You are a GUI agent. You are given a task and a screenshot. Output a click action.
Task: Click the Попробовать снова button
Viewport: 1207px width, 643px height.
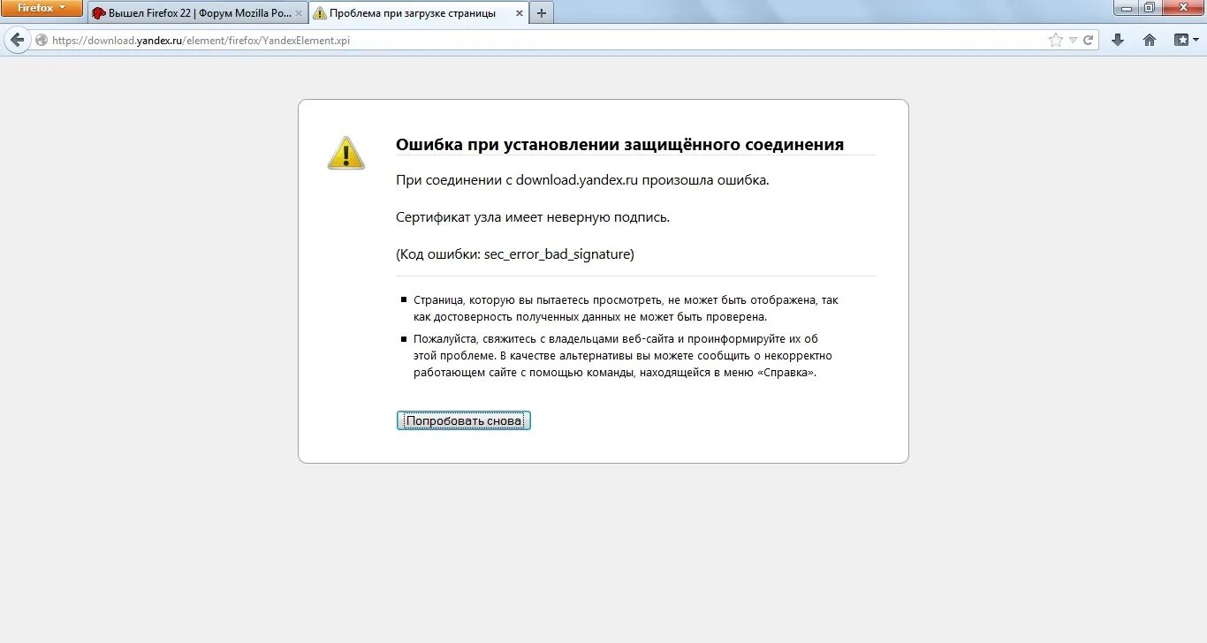(464, 421)
